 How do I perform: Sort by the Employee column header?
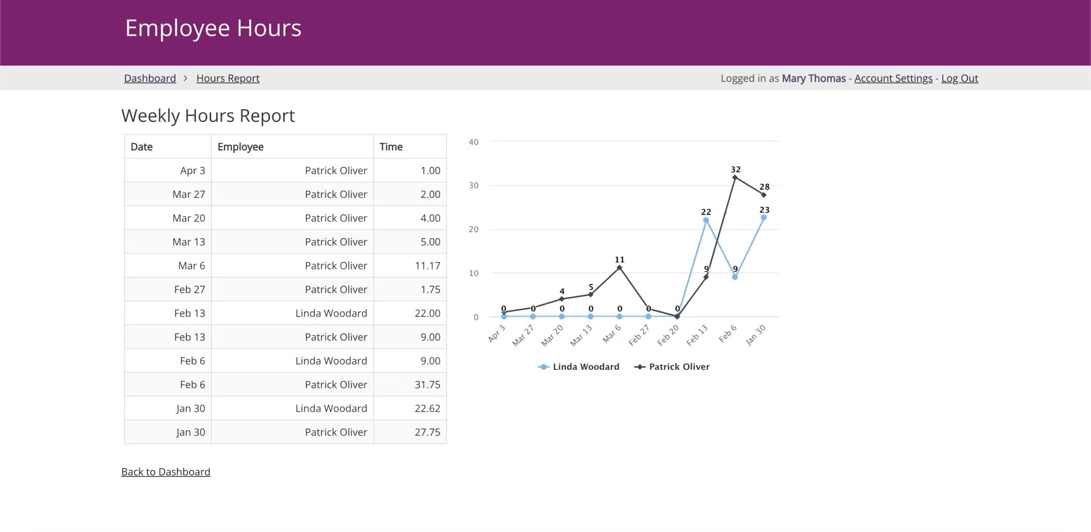(241, 146)
